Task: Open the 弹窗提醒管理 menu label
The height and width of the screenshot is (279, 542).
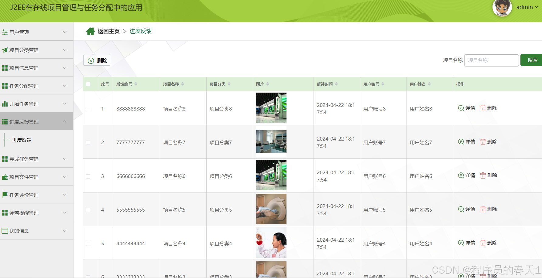Action: point(24,213)
